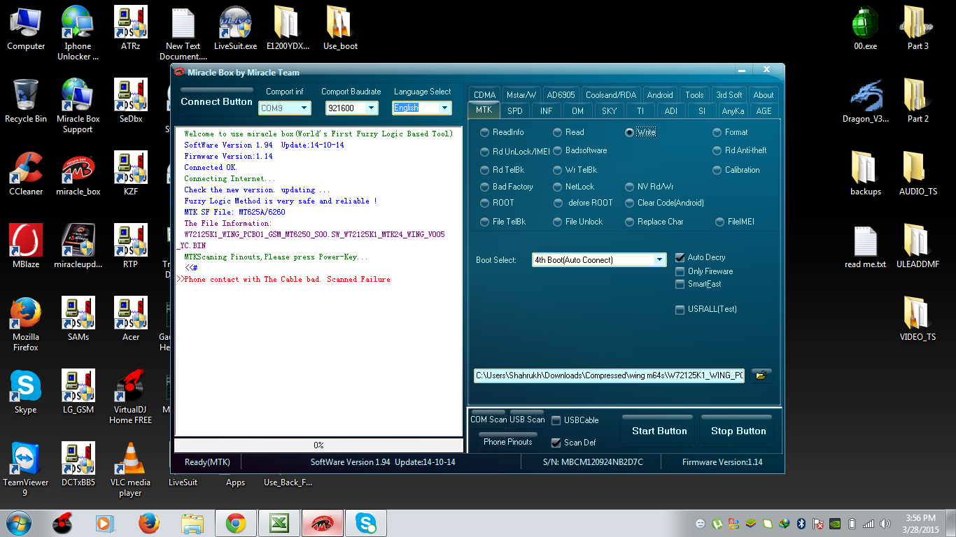The width and height of the screenshot is (956, 537).
Task: Click the Phone Pinouts button
Action: click(508, 442)
